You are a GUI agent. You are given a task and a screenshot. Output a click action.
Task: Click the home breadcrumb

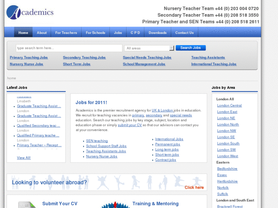tap(11, 78)
